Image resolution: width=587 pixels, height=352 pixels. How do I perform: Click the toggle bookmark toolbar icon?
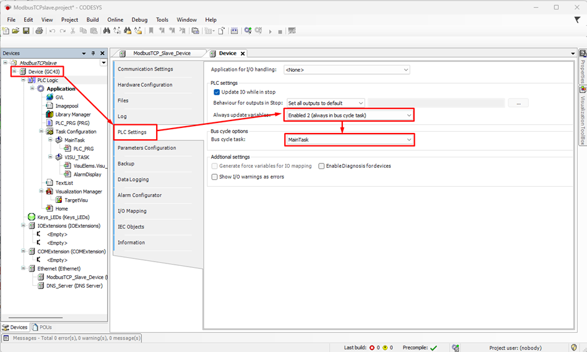pos(151,31)
